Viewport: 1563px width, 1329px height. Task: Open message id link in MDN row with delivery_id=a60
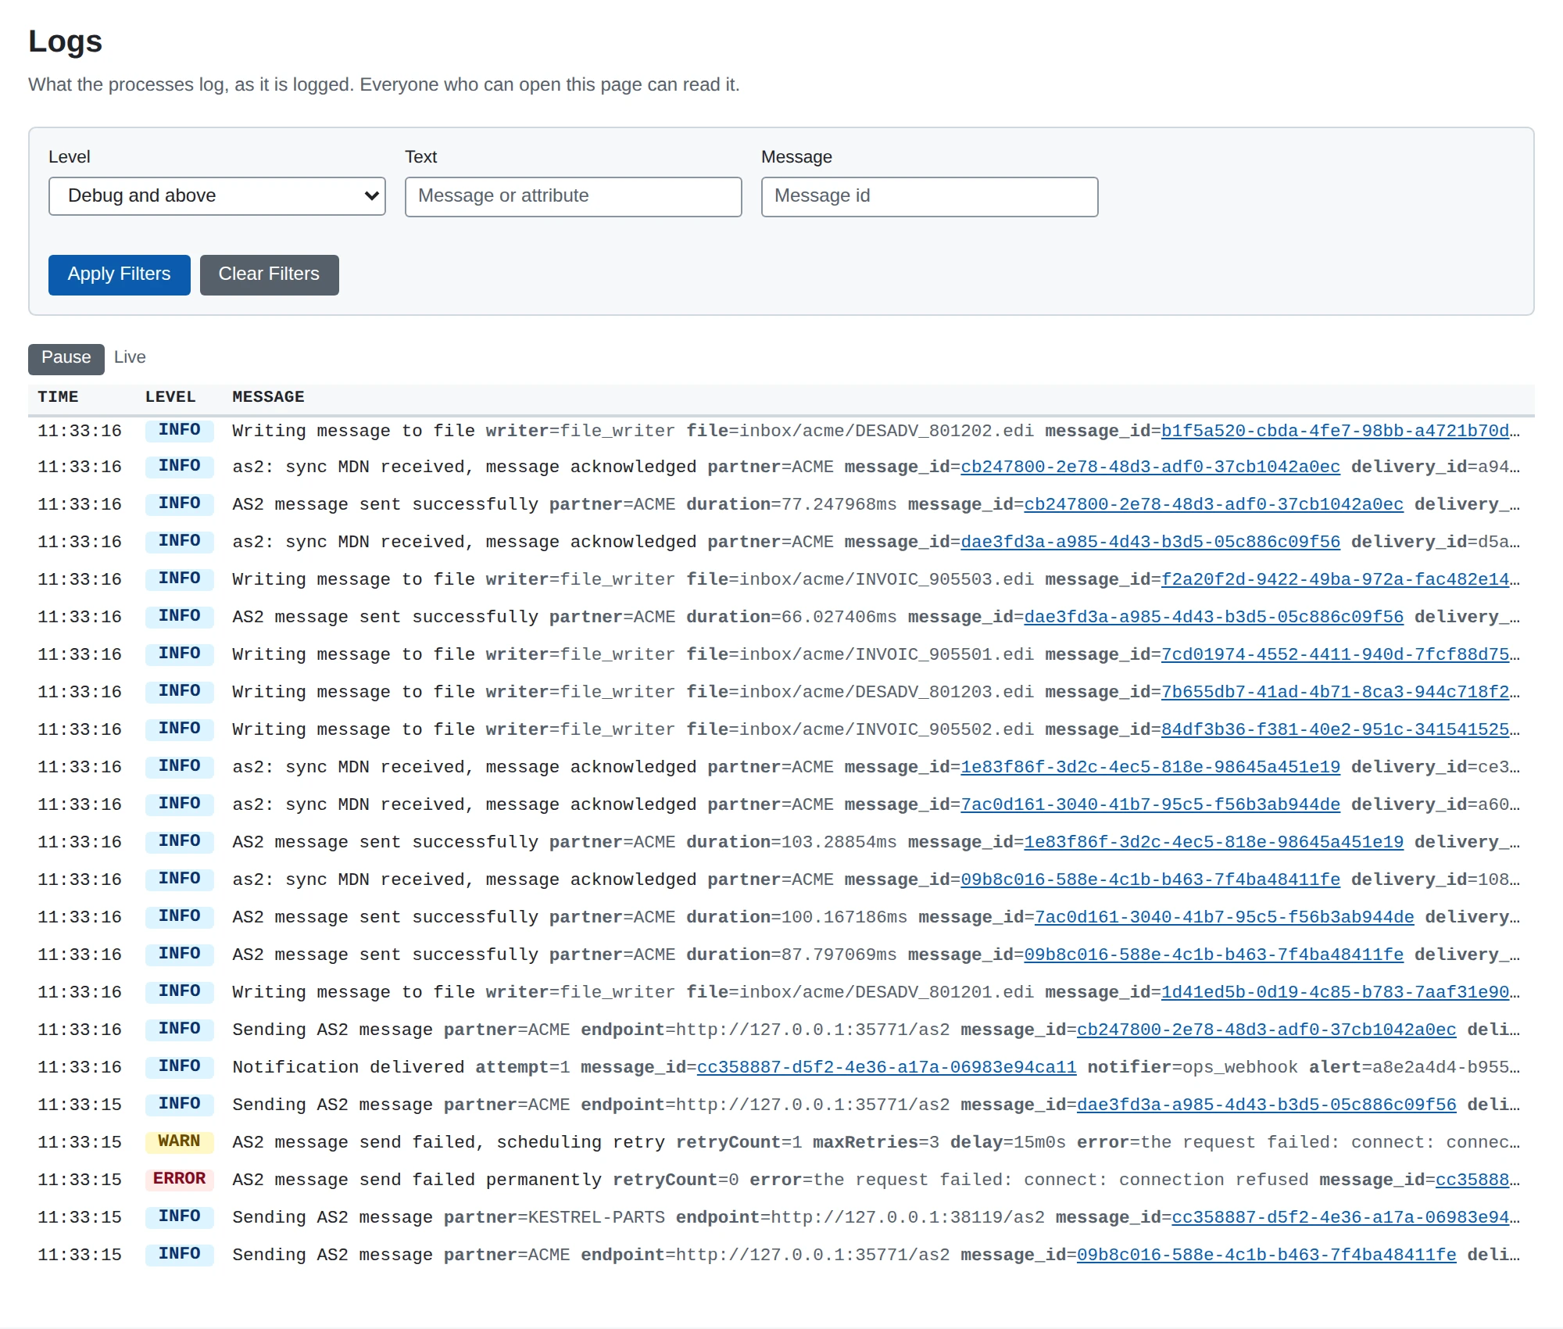click(x=1150, y=804)
